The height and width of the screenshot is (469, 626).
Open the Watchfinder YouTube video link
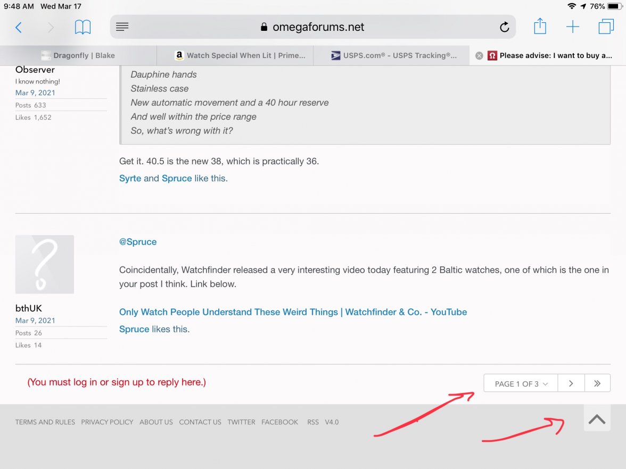pos(293,312)
